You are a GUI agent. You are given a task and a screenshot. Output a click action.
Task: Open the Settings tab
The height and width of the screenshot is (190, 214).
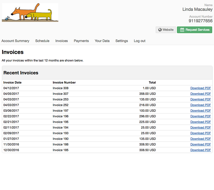[x=122, y=41]
